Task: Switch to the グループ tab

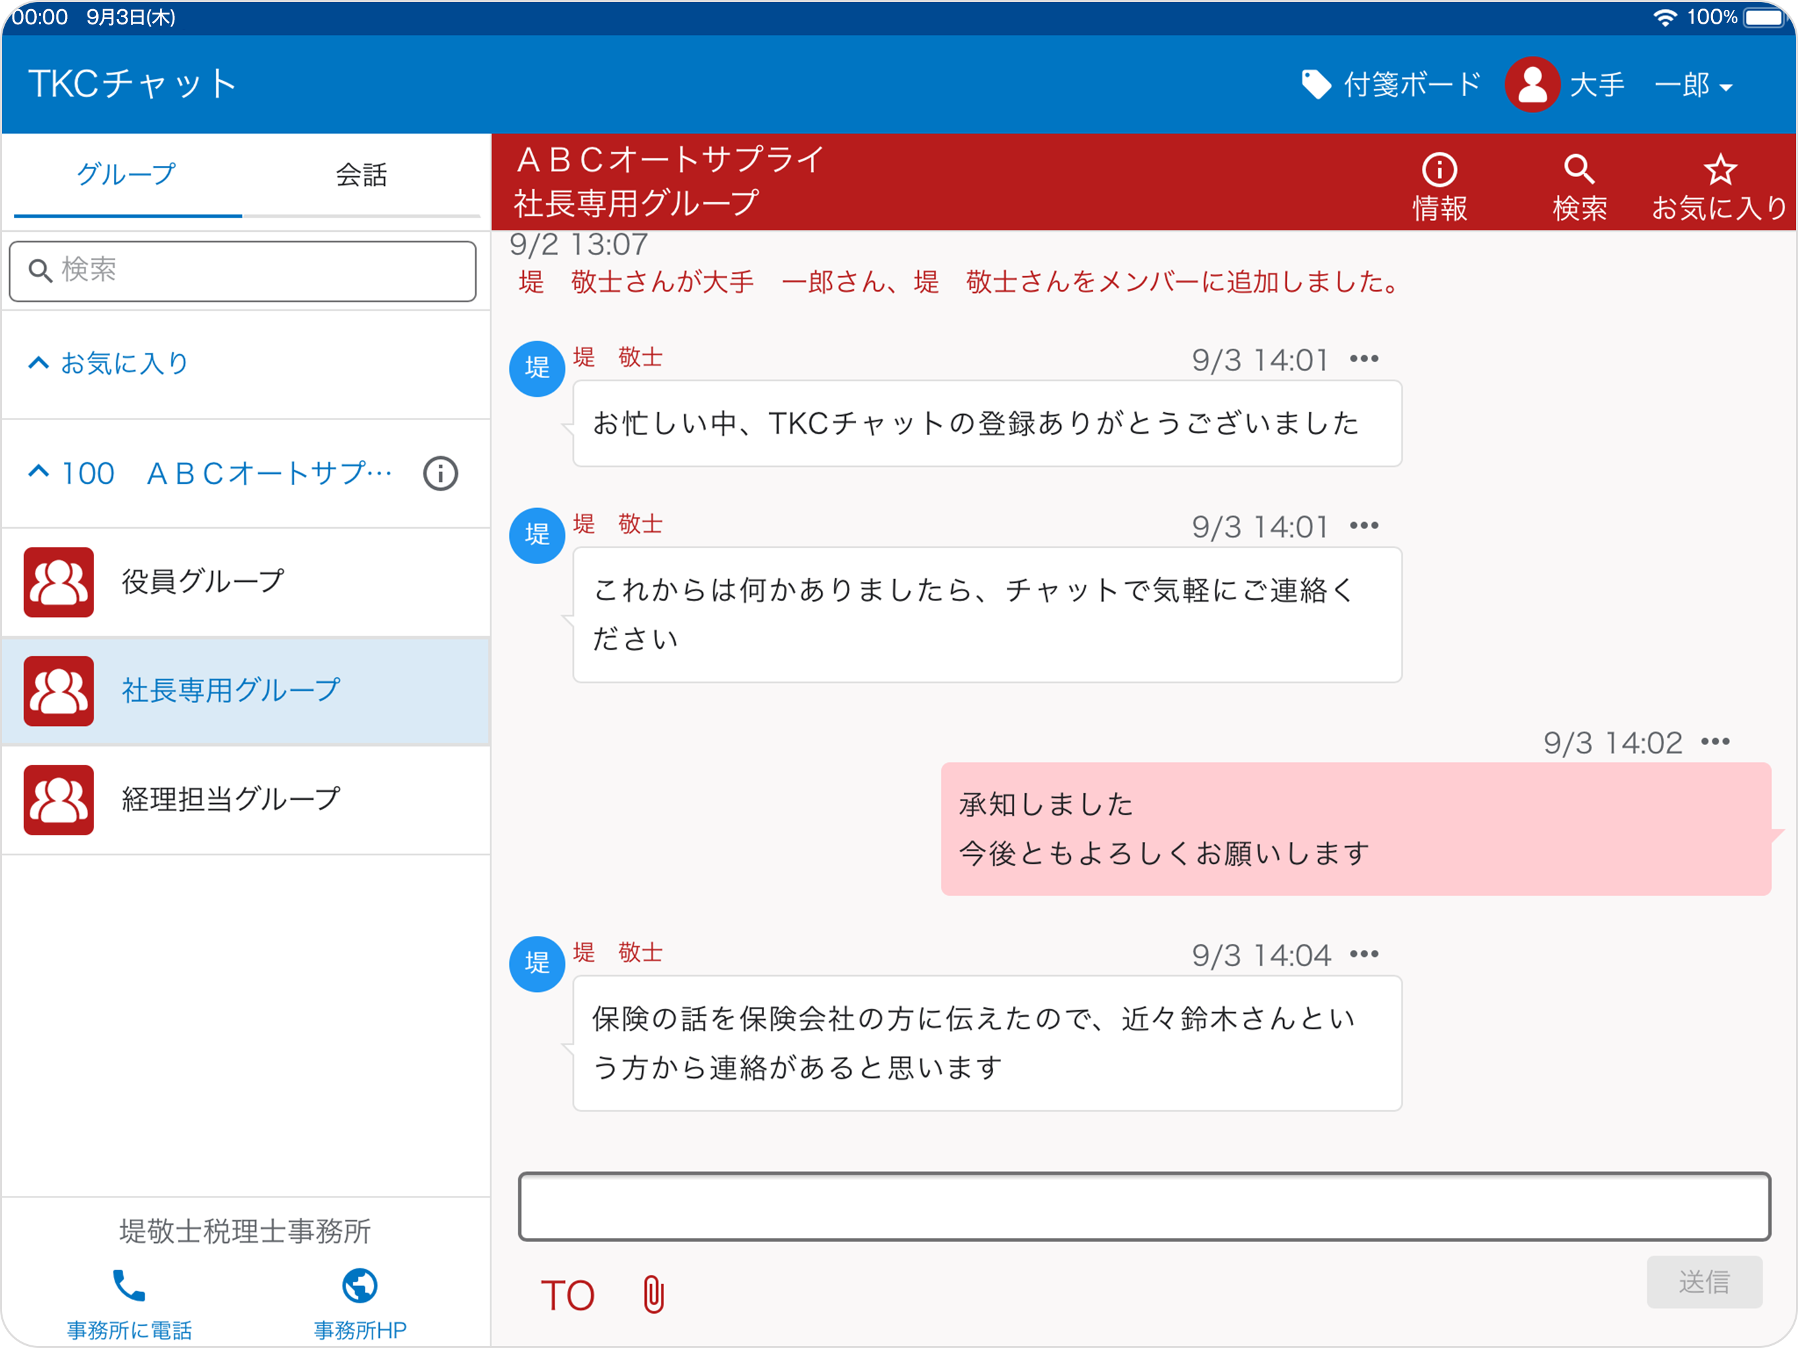Action: point(127,175)
